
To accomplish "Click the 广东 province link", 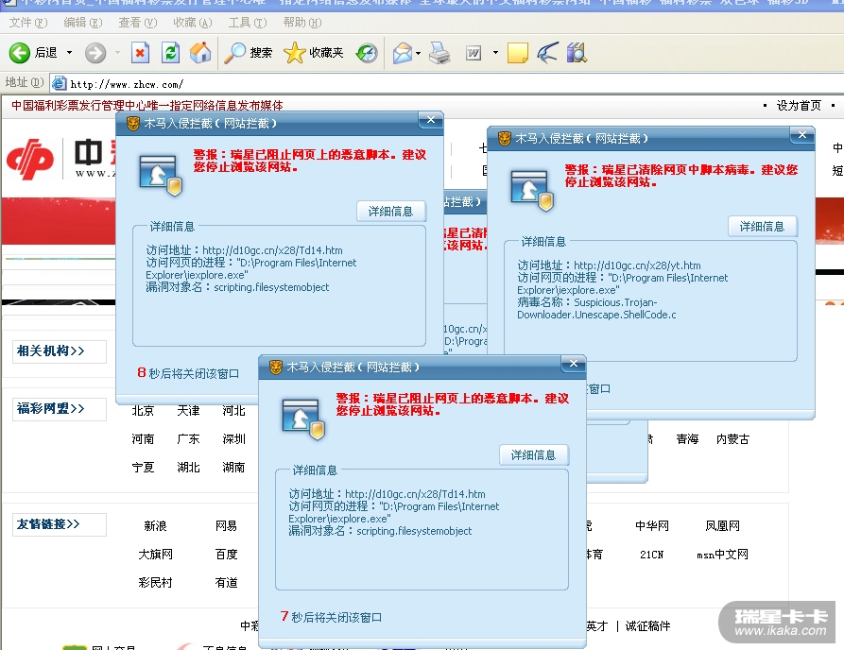I will click(188, 439).
